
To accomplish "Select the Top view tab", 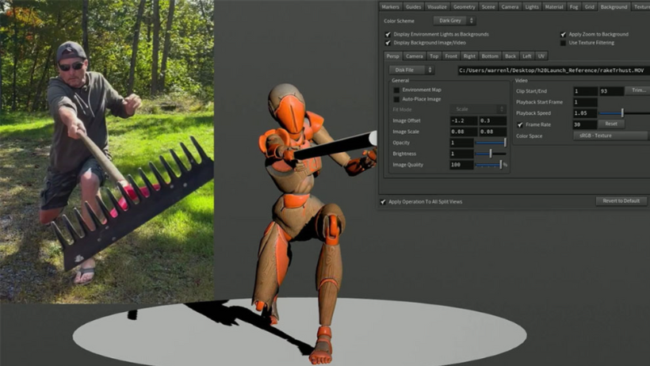I will tap(434, 56).
